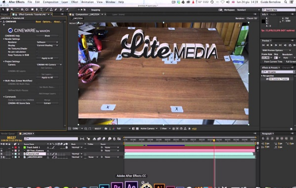This screenshot has width=296, height=188.
Task: Click the Premiere Pro dock icon
Action: pyautogui.click(x=117, y=185)
